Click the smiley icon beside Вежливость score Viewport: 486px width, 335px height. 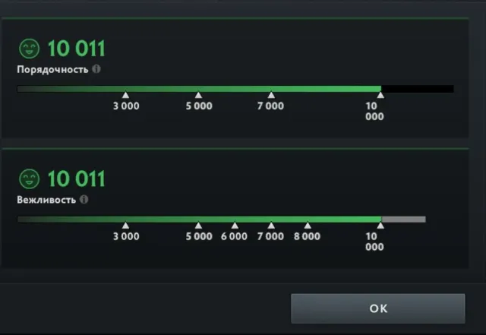tap(30, 179)
